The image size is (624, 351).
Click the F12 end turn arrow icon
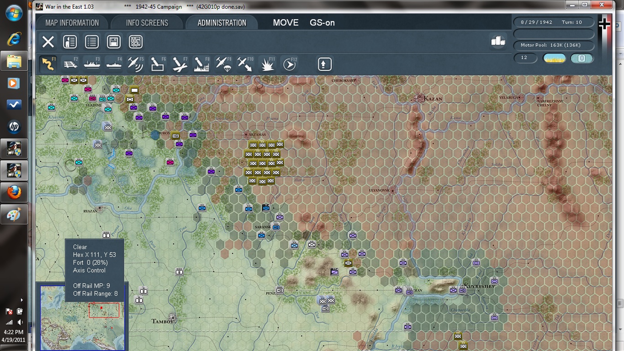pyautogui.click(x=289, y=64)
